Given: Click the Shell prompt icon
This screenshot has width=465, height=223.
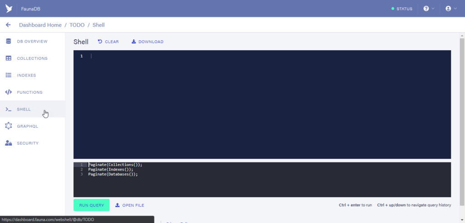Looking at the screenshot, I should (9, 109).
